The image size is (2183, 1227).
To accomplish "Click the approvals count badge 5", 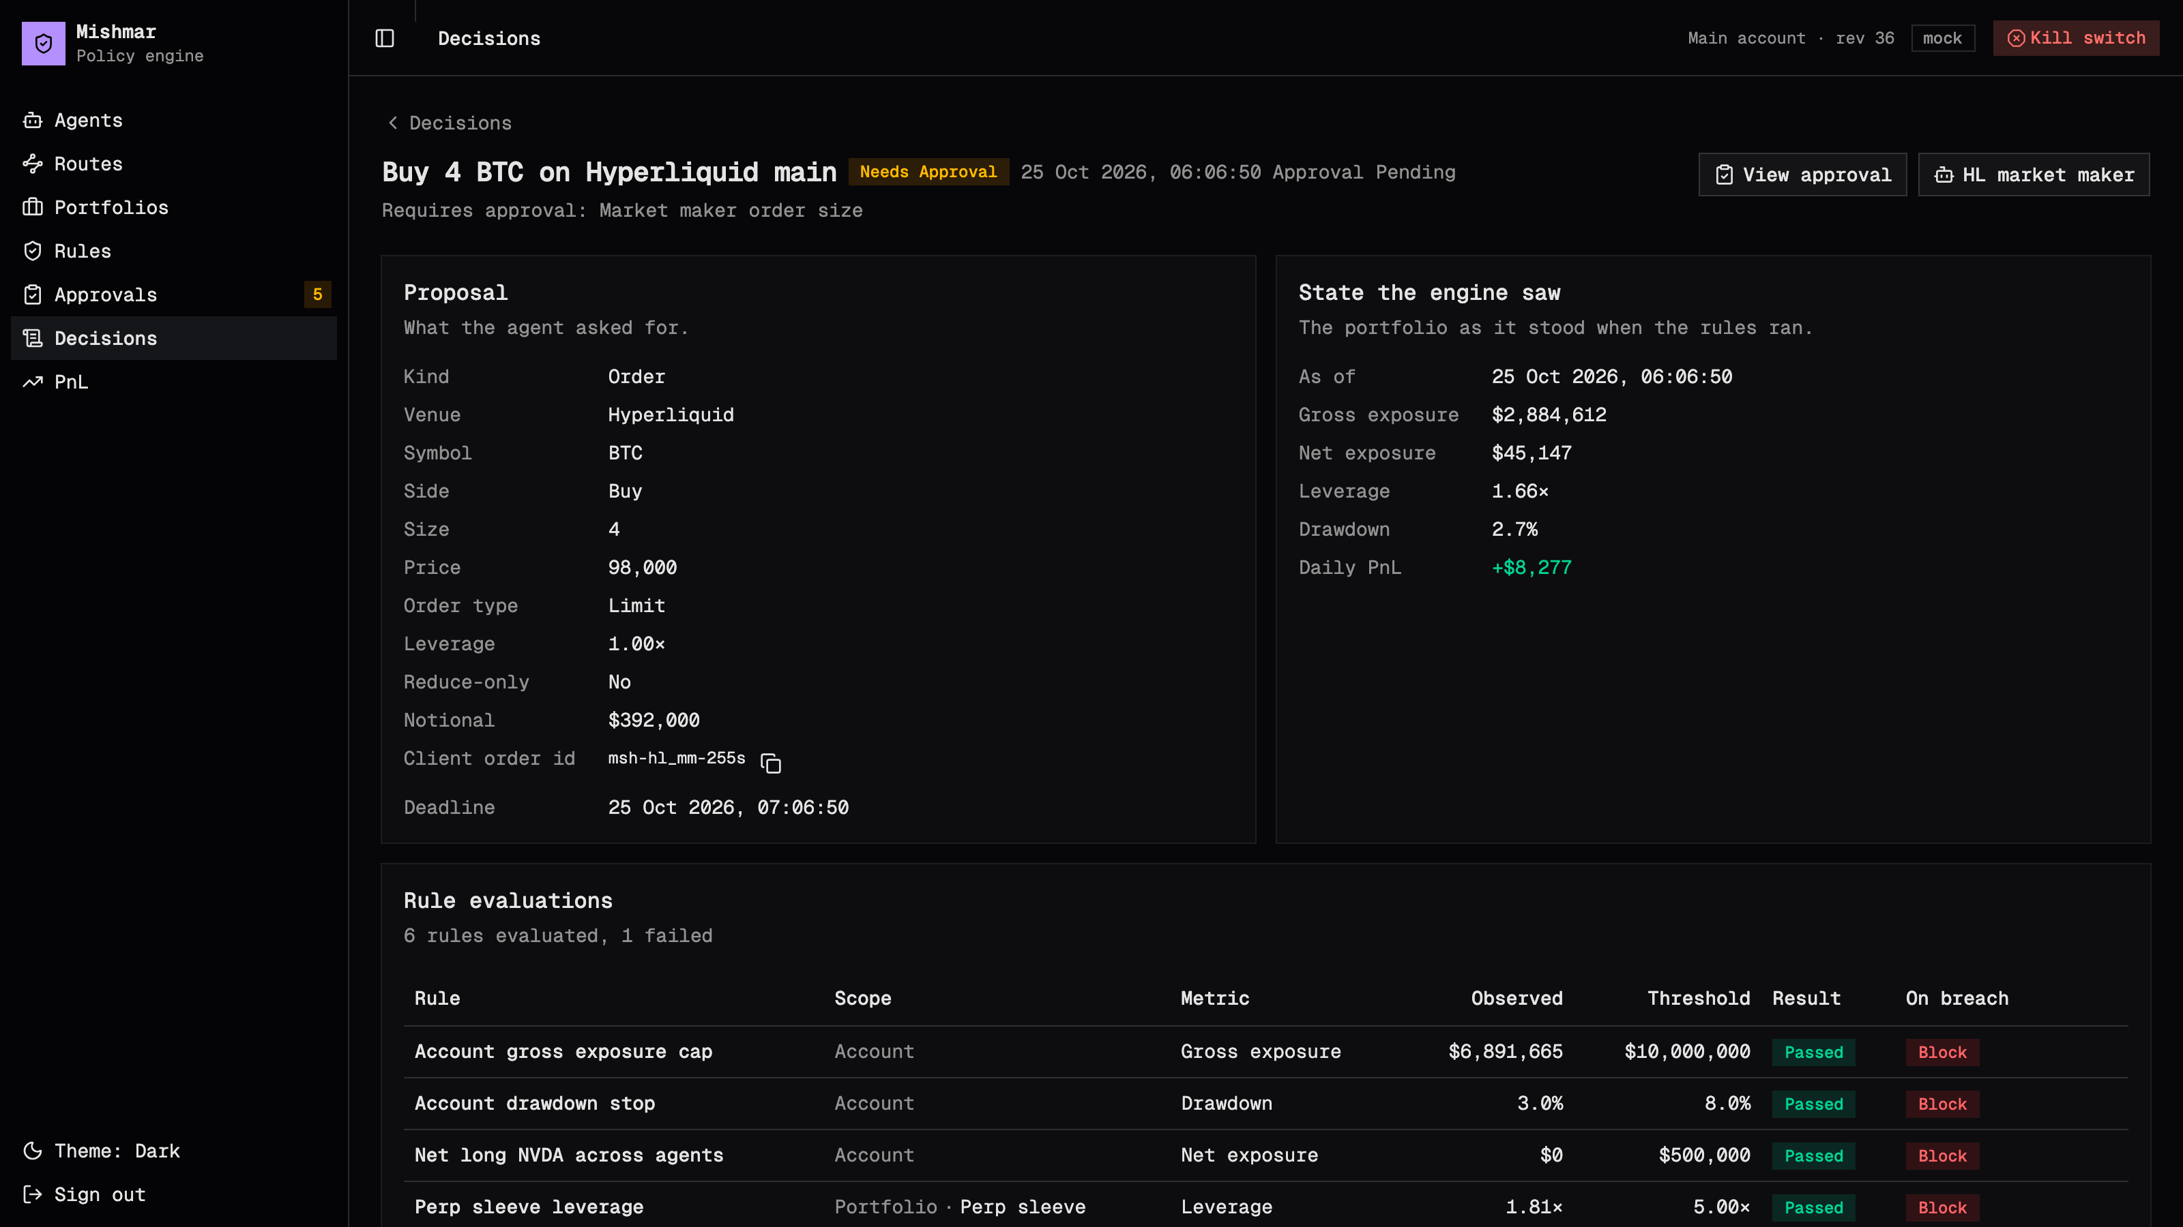I will point(318,294).
